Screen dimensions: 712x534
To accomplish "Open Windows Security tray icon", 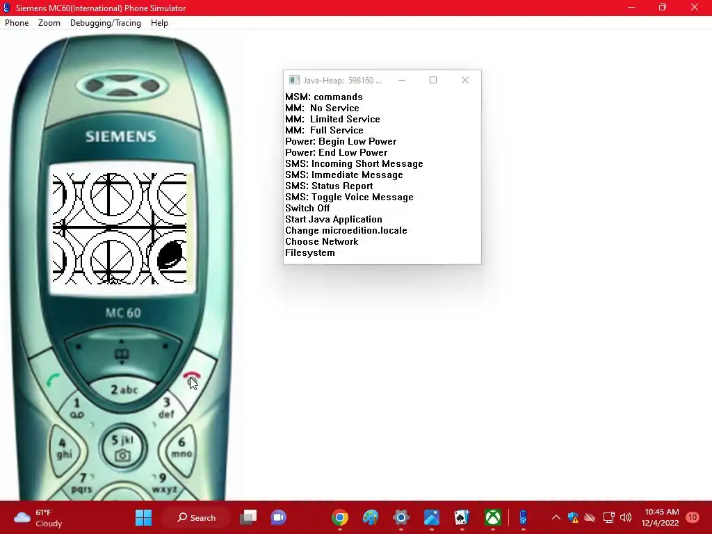I will [573, 517].
